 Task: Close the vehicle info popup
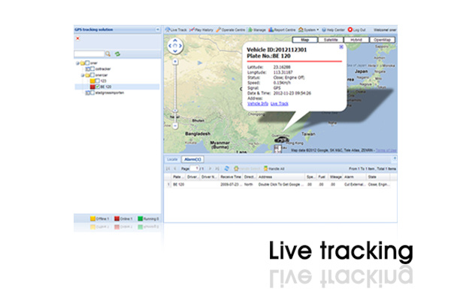click(341, 47)
